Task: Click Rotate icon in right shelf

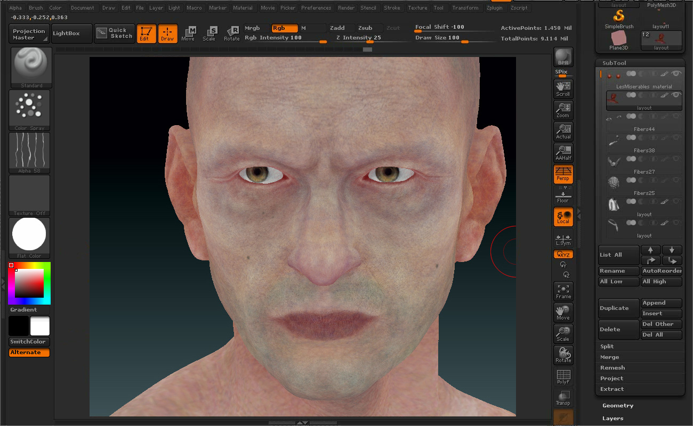Action: coord(563,355)
